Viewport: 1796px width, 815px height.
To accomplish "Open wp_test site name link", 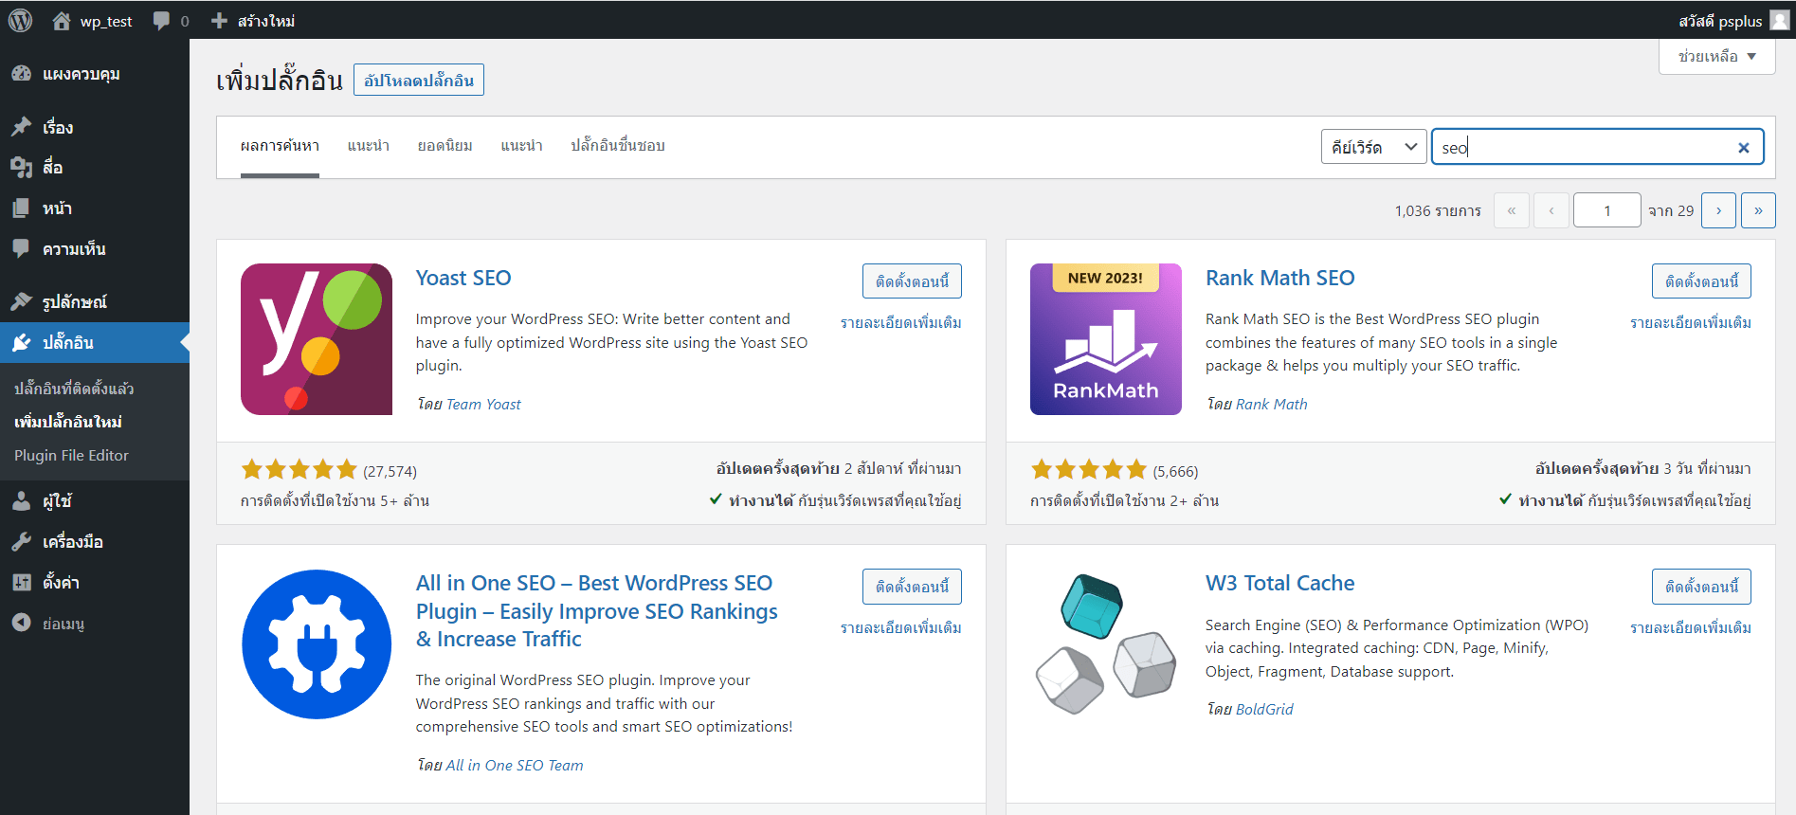I will tap(106, 21).
